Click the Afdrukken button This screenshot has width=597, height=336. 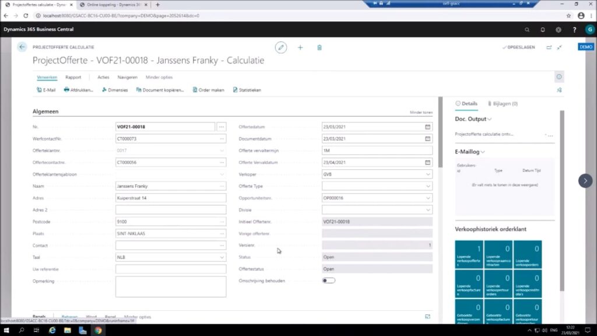pyautogui.click(x=78, y=90)
